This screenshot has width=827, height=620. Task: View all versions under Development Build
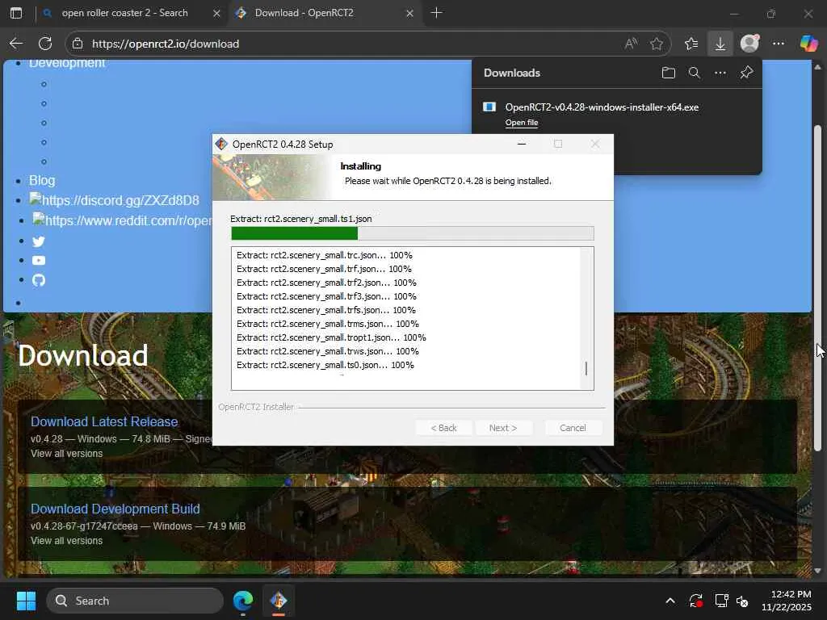[66, 540]
